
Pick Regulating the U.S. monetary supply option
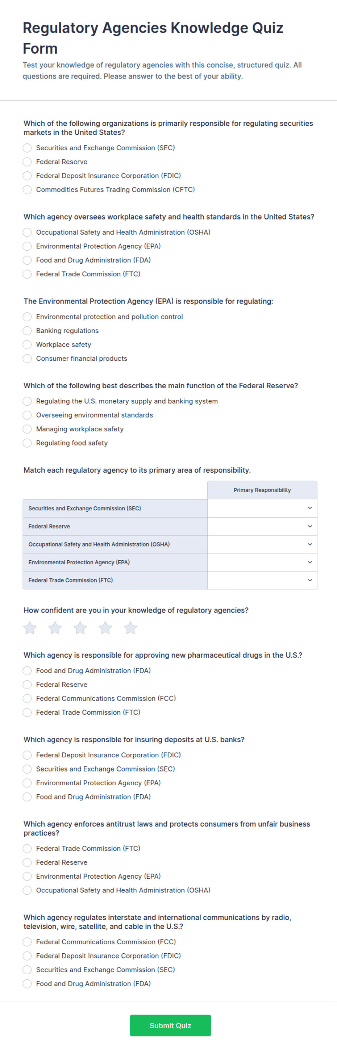pyautogui.click(x=27, y=401)
